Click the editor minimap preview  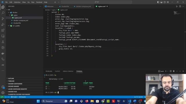pyautogui.click(x=177, y=13)
